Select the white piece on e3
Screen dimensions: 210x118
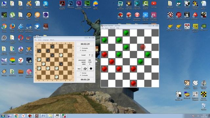[56, 68]
